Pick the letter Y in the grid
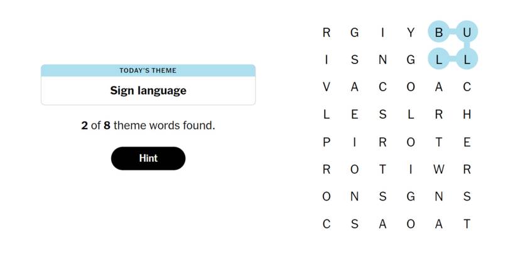 click(x=411, y=32)
